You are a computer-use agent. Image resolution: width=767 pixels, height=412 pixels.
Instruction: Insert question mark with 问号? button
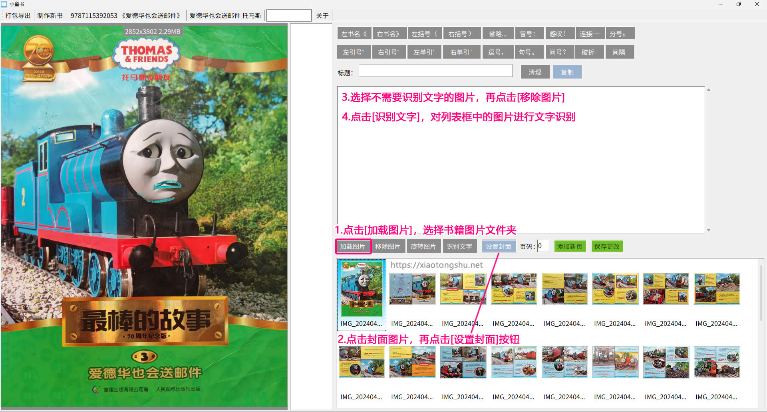(560, 52)
